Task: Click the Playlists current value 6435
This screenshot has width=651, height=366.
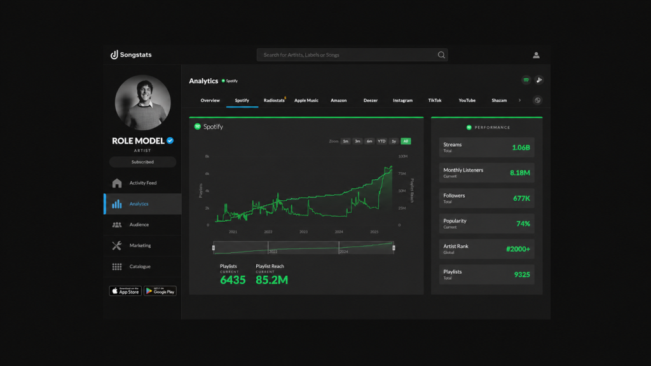Action: pos(233,280)
